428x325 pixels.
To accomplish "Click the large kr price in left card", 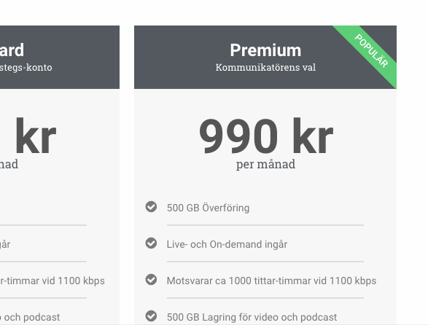I will 36,136.
